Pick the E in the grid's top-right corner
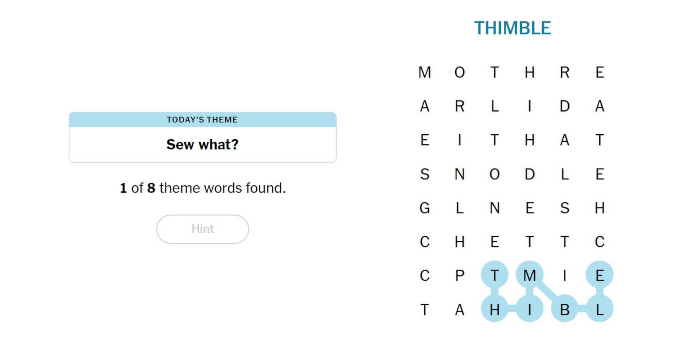Image resolution: width=691 pixels, height=345 pixels. click(x=600, y=72)
